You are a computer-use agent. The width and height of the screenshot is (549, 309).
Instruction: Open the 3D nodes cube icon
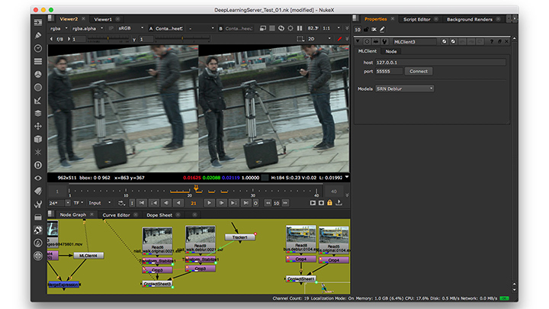tap(38, 139)
